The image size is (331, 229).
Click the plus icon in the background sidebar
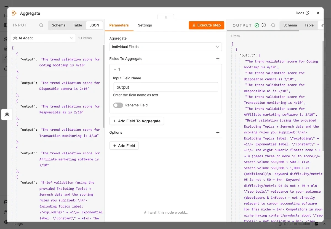[6, 6]
